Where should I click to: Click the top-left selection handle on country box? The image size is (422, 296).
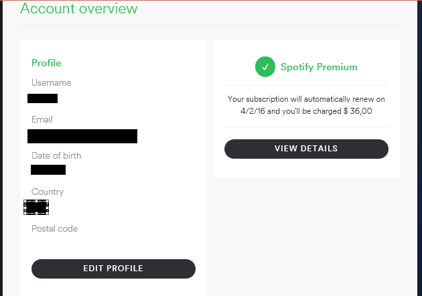coord(25,201)
